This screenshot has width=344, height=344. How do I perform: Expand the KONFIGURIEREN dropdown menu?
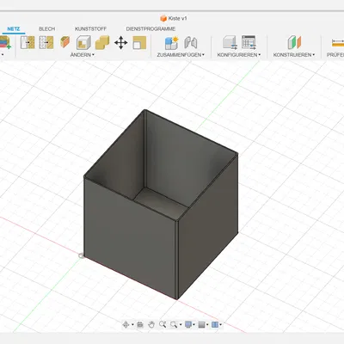[x=239, y=55]
